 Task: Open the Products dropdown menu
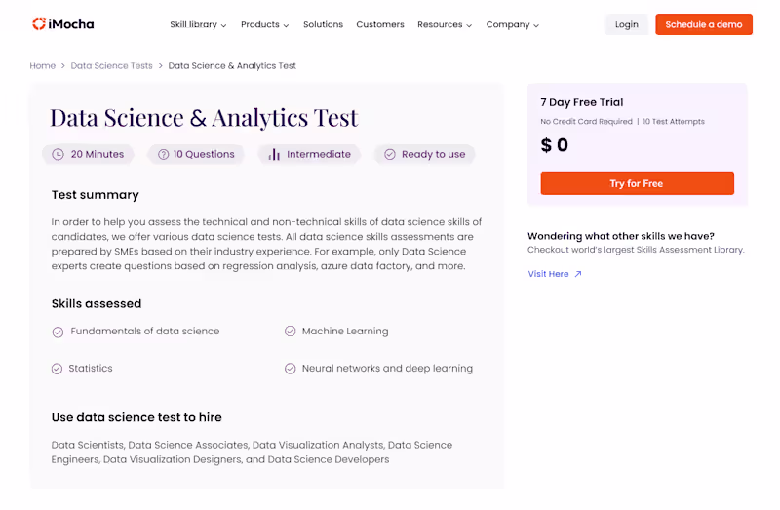point(265,24)
